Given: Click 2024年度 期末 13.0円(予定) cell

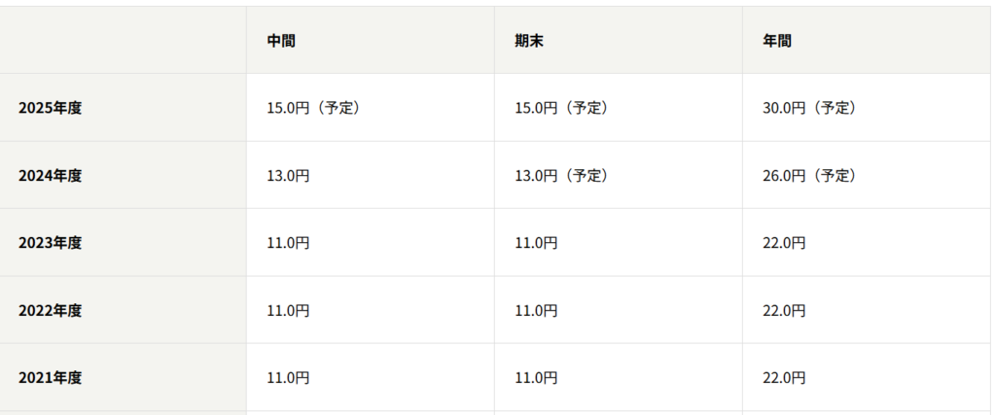Looking at the screenshot, I should (561, 176).
